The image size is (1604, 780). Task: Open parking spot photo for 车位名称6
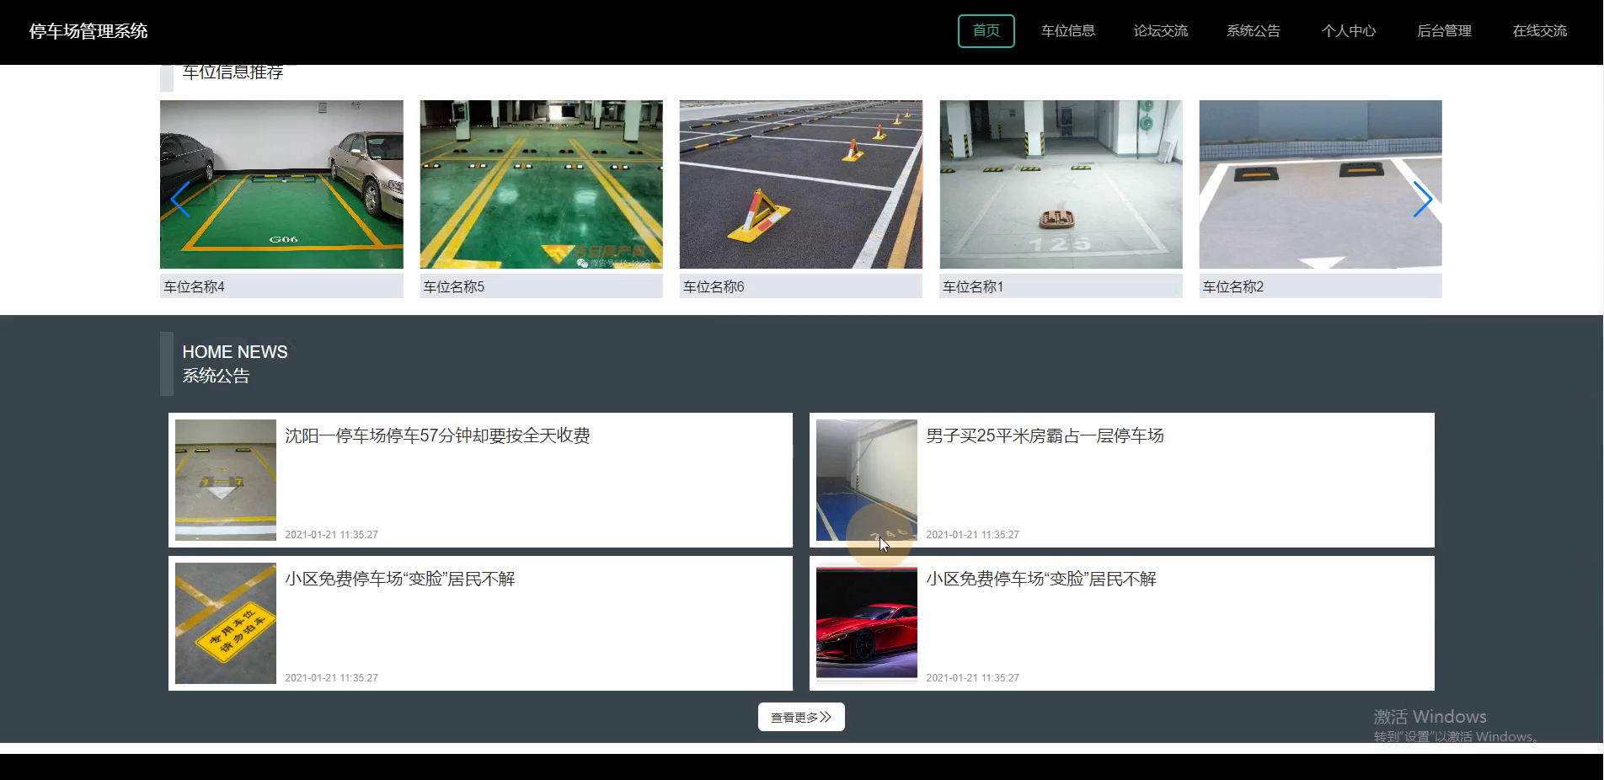tap(800, 184)
